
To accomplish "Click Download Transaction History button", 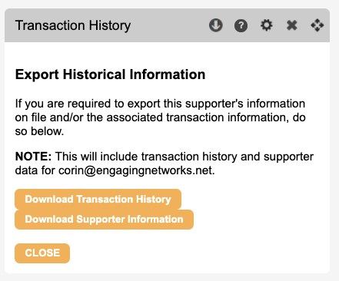I will [98, 199].
